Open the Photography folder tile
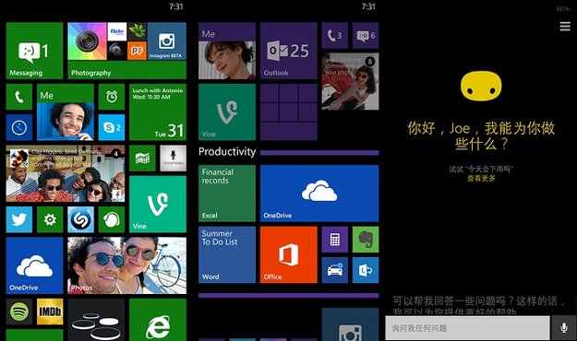 tap(127, 51)
